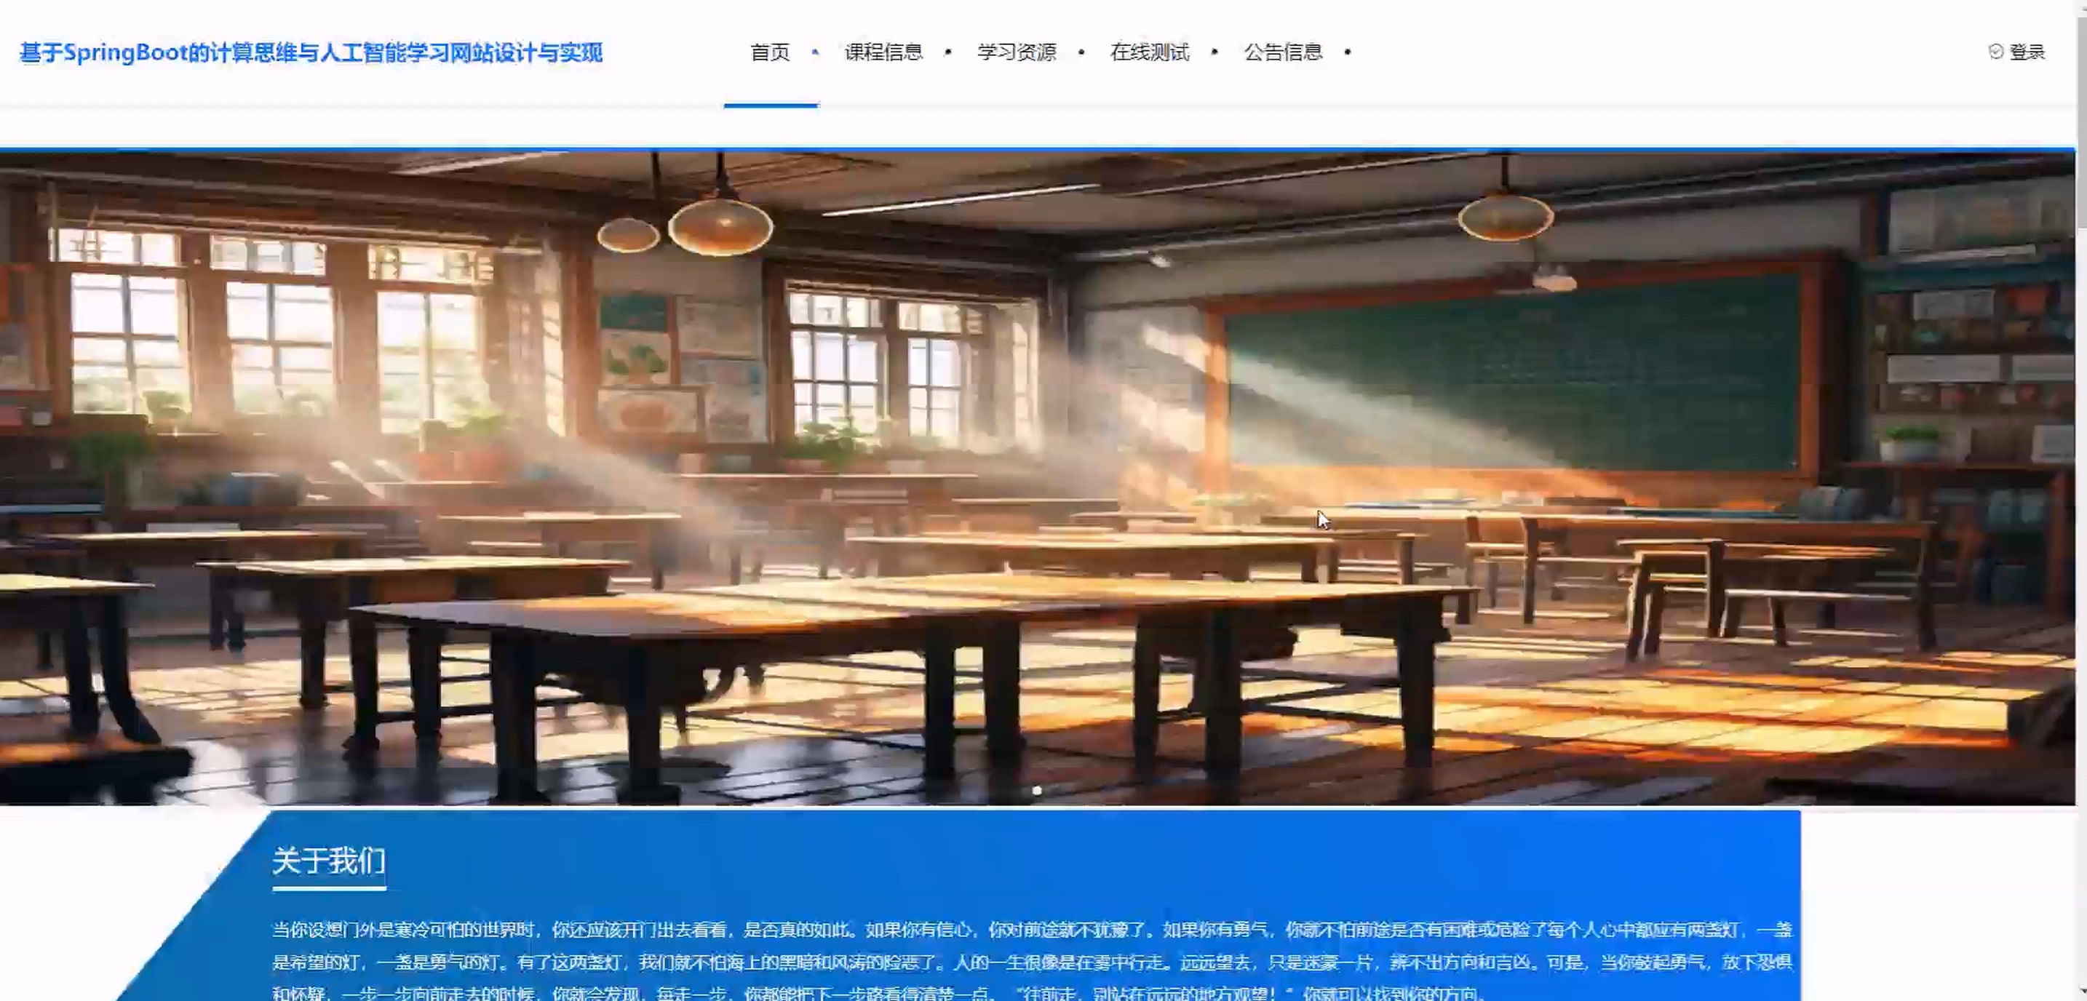Open the 在线测试 navigation item
The image size is (2087, 1001).
point(1149,52)
